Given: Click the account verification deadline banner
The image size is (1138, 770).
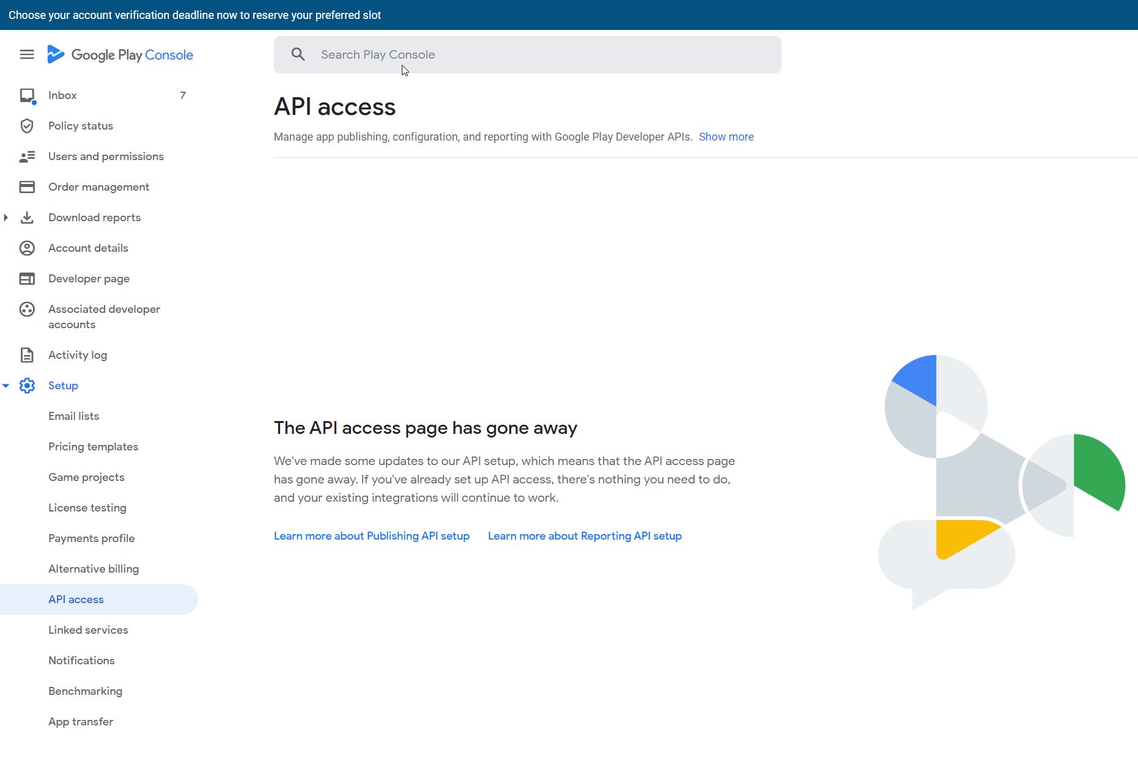Looking at the screenshot, I should (569, 15).
